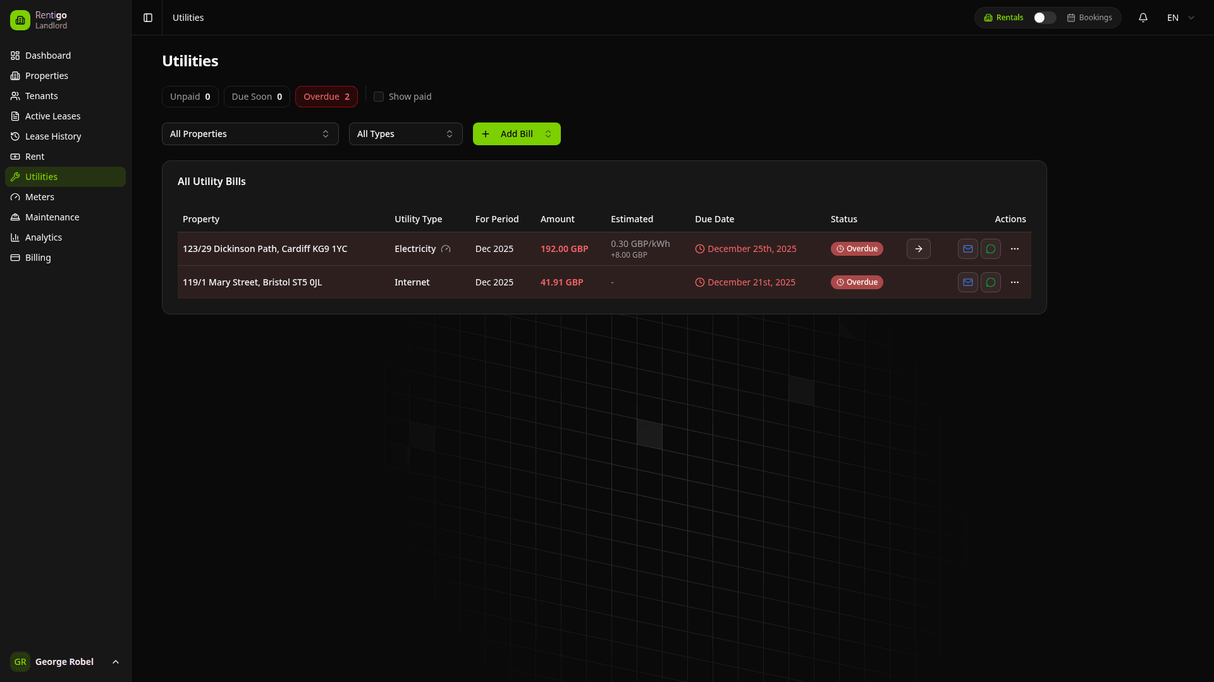Click the Overdue status badge on the Mary Street row
The image size is (1214, 682).
tap(856, 282)
